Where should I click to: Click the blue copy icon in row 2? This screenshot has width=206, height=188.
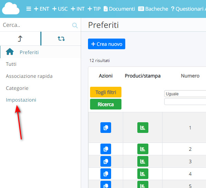[106, 149]
